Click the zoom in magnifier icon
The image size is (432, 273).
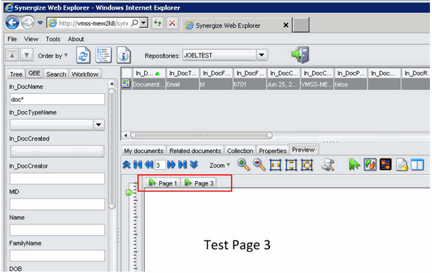pos(243,165)
